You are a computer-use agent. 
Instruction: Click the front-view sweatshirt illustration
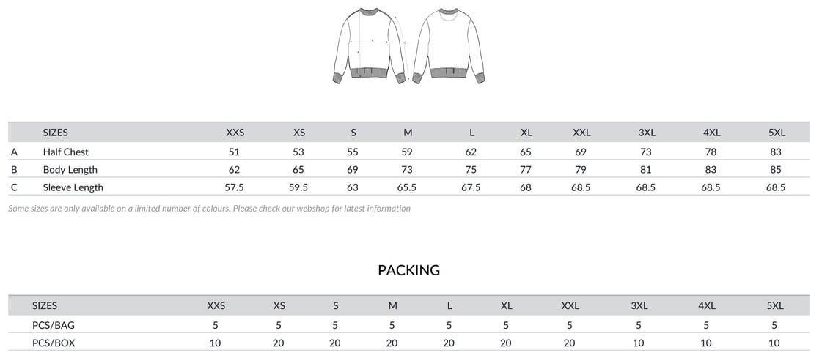(370, 45)
